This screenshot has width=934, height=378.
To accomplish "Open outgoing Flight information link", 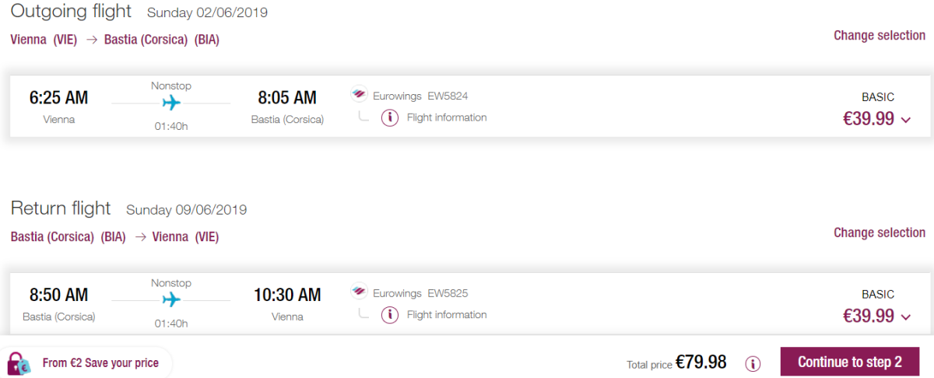I will [x=446, y=118].
